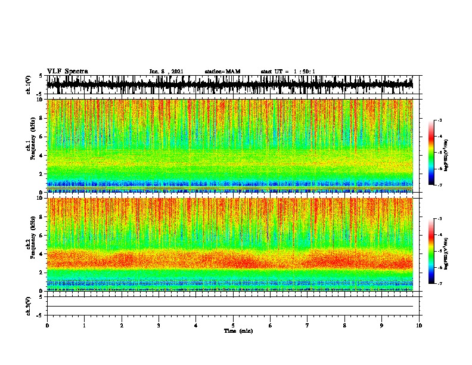Click the "6" kHz tick on ch.1 spectrogram axis

point(41,137)
